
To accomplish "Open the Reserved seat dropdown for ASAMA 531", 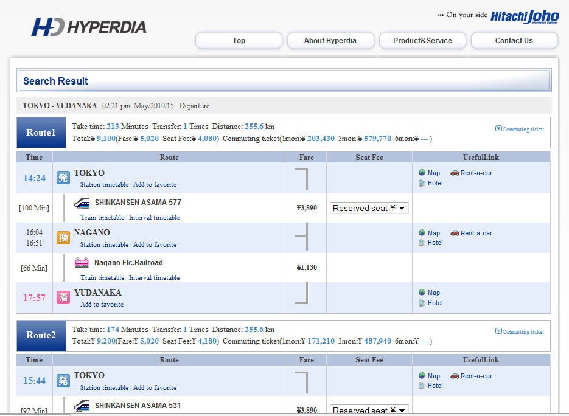I will (369, 410).
